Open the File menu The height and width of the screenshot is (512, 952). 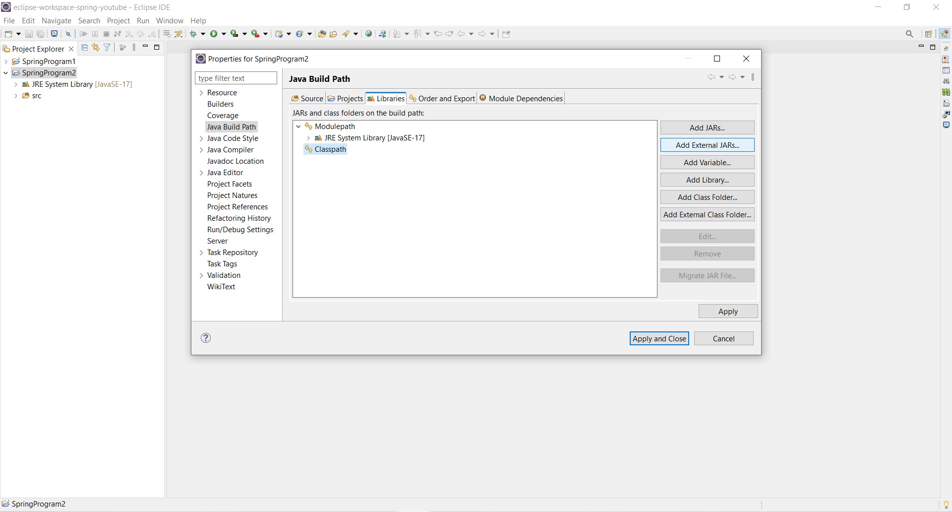9,20
